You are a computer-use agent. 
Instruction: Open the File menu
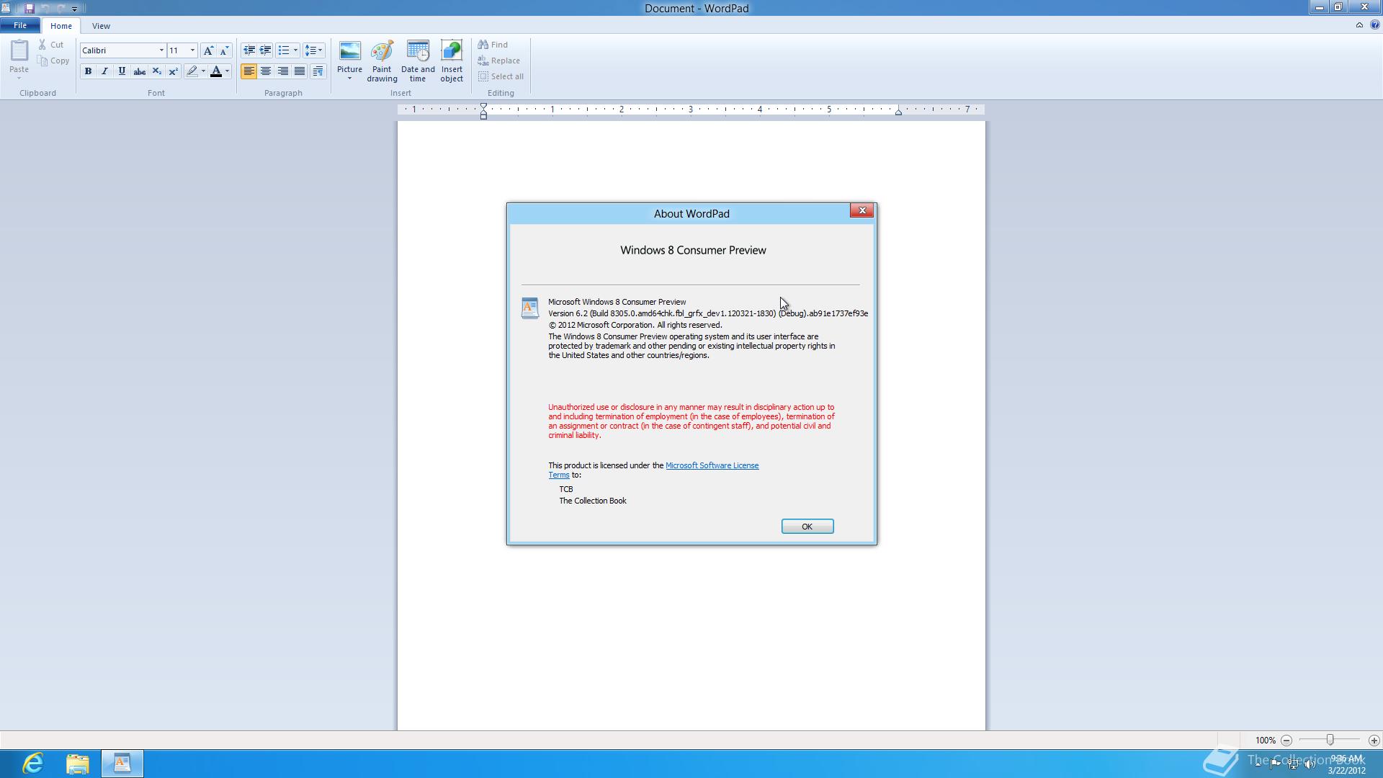click(x=20, y=25)
